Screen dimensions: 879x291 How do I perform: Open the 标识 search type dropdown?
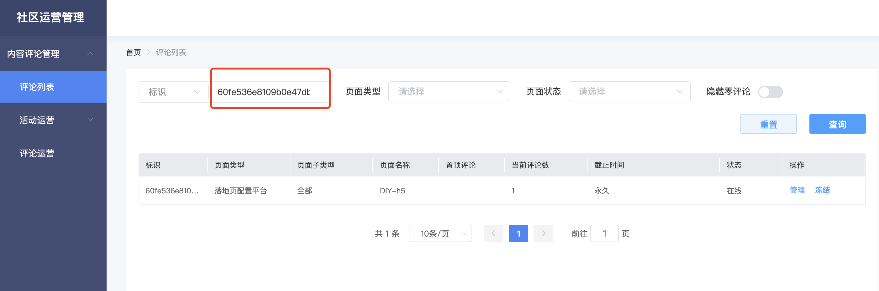point(173,92)
